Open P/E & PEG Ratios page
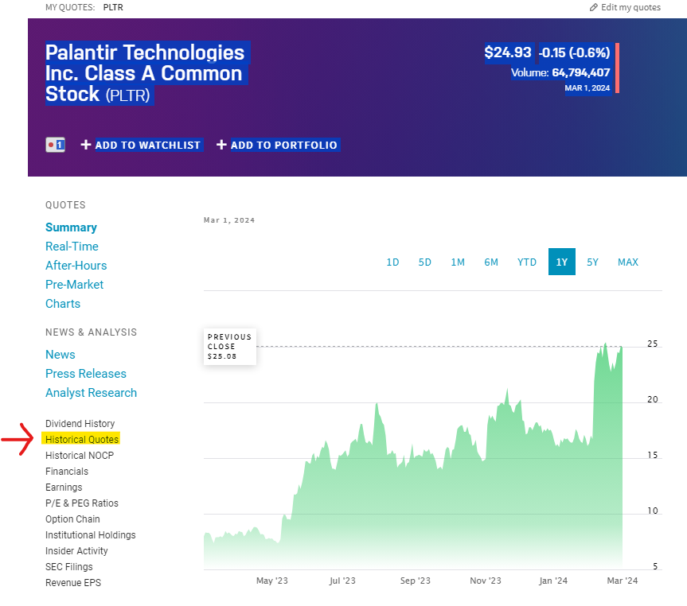The width and height of the screenshot is (687, 606). tap(82, 503)
